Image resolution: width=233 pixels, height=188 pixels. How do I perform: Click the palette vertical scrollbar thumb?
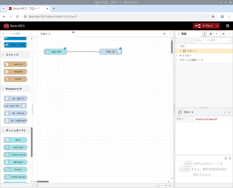click(32, 142)
